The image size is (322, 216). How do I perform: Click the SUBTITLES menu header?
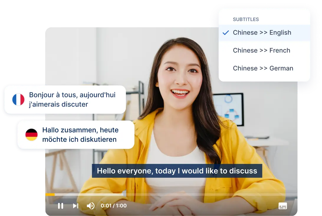tap(246, 19)
